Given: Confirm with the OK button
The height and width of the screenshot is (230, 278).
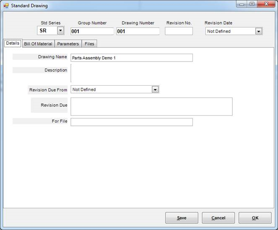Looking at the screenshot, I should pyautogui.click(x=255, y=218).
